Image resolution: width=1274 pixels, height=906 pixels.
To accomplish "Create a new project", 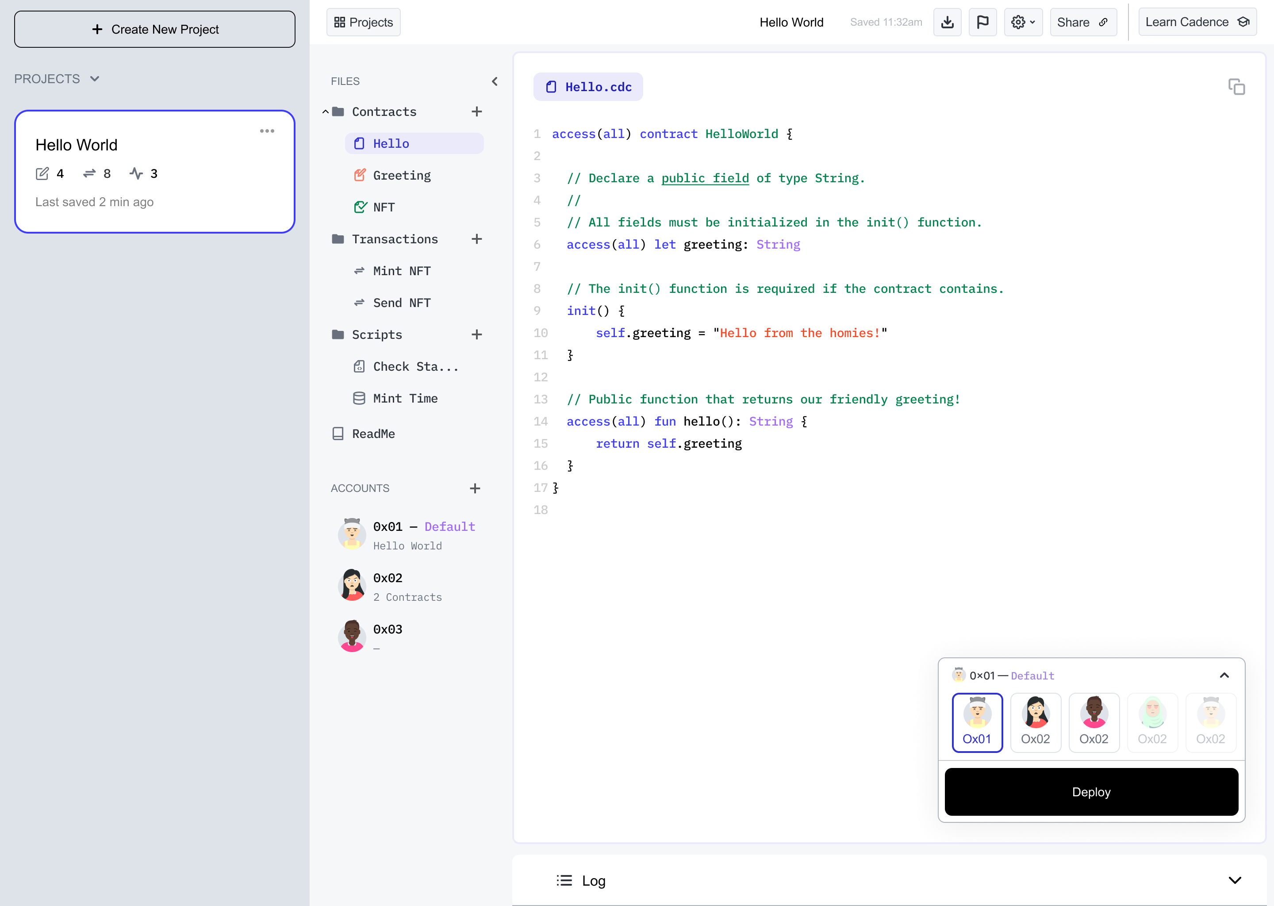I will coord(154,29).
